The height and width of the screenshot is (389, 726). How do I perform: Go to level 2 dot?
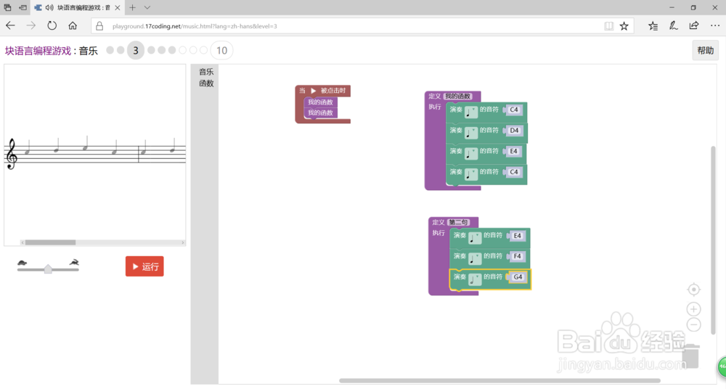121,50
